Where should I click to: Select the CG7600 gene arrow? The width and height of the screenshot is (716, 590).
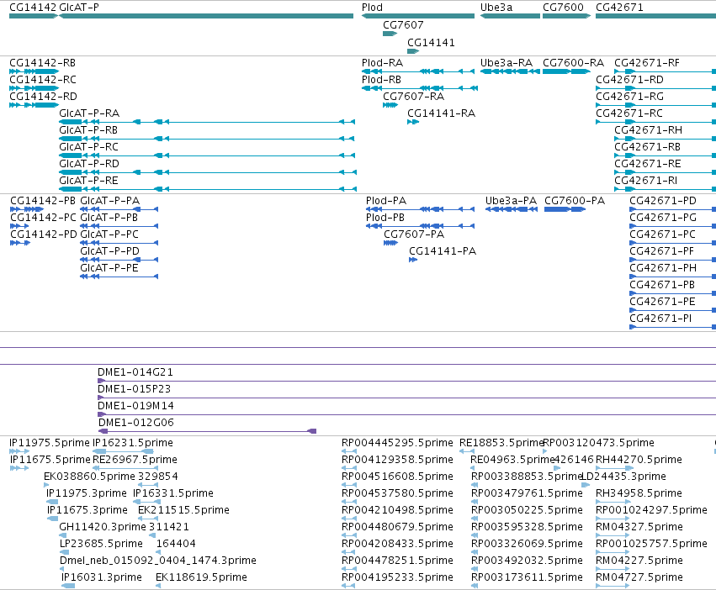[x=566, y=16]
